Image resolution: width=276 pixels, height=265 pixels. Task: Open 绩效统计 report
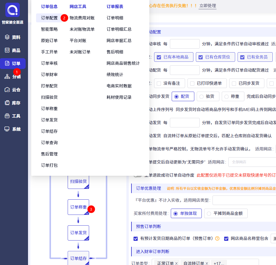(115, 75)
